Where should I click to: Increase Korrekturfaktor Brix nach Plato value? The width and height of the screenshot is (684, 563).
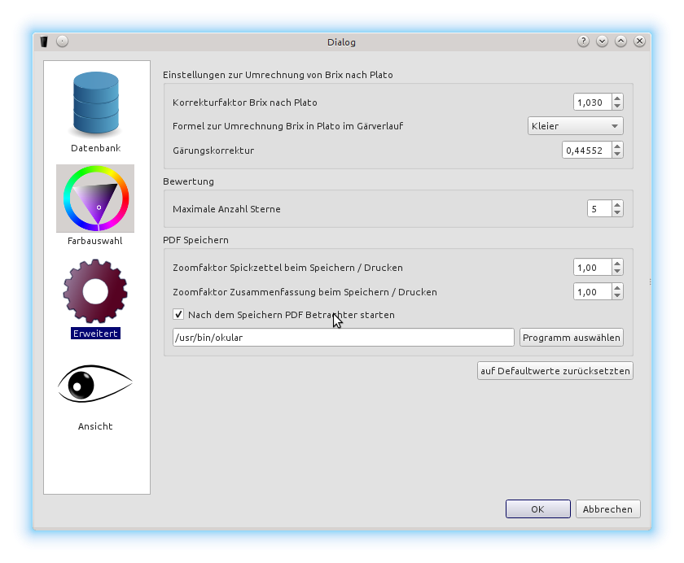click(617, 98)
